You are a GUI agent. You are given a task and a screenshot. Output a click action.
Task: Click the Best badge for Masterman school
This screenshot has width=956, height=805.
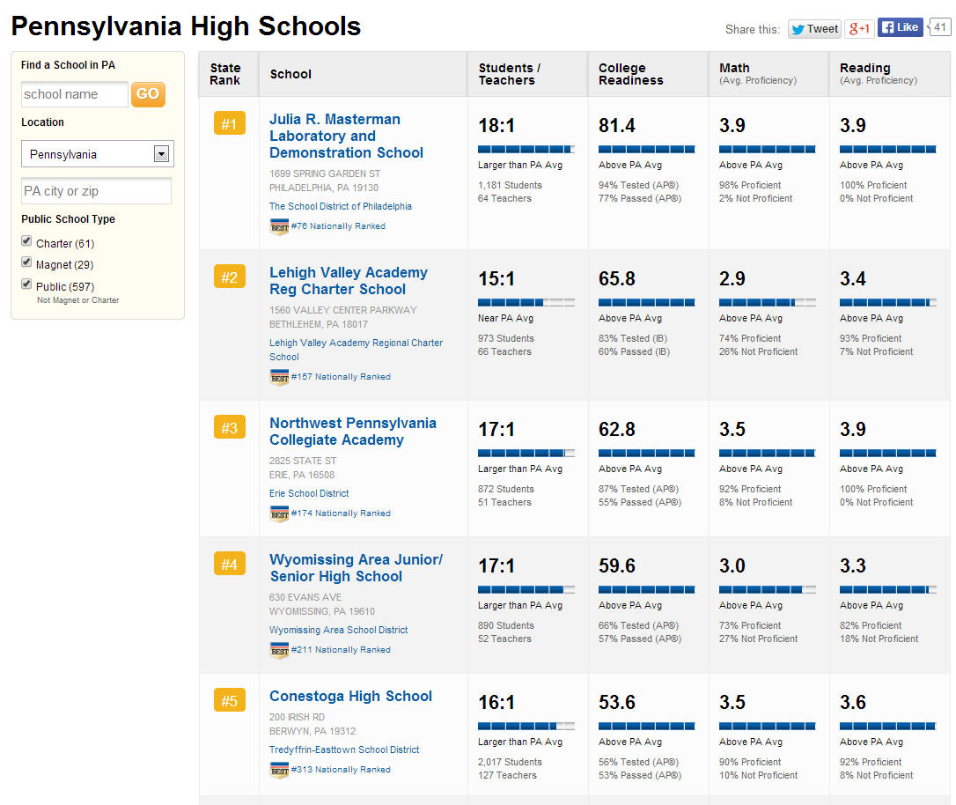[x=279, y=226]
